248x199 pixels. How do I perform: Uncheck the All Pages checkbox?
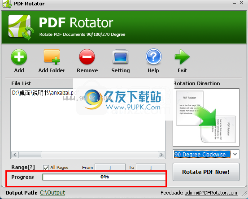point(46,168)
